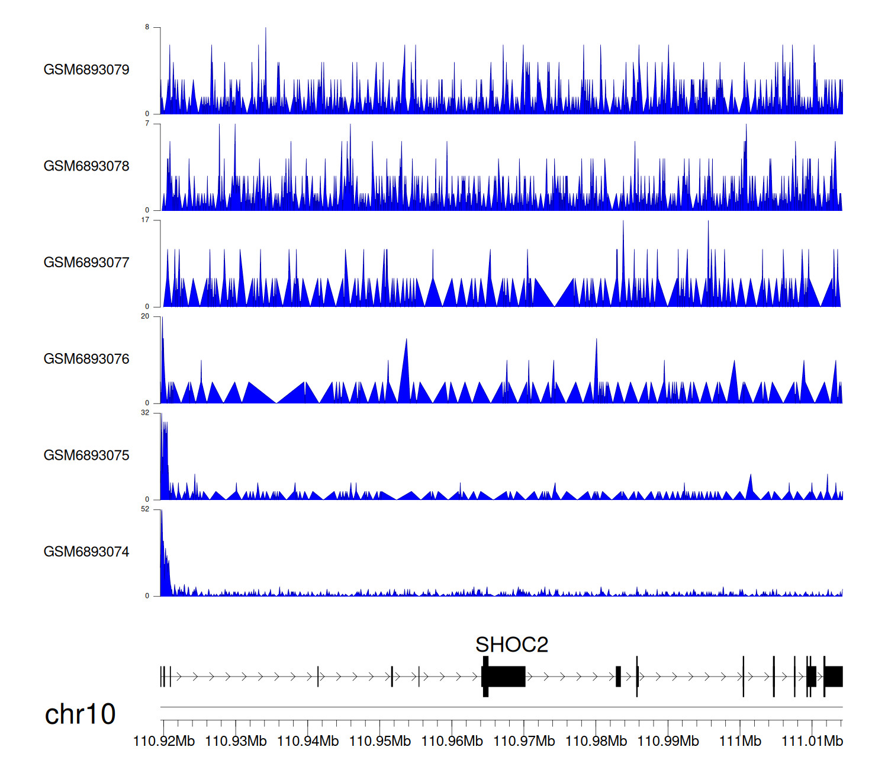888x782 pixels.
Task: Select the GSM6893076 track label
Action: coord(86,359)
